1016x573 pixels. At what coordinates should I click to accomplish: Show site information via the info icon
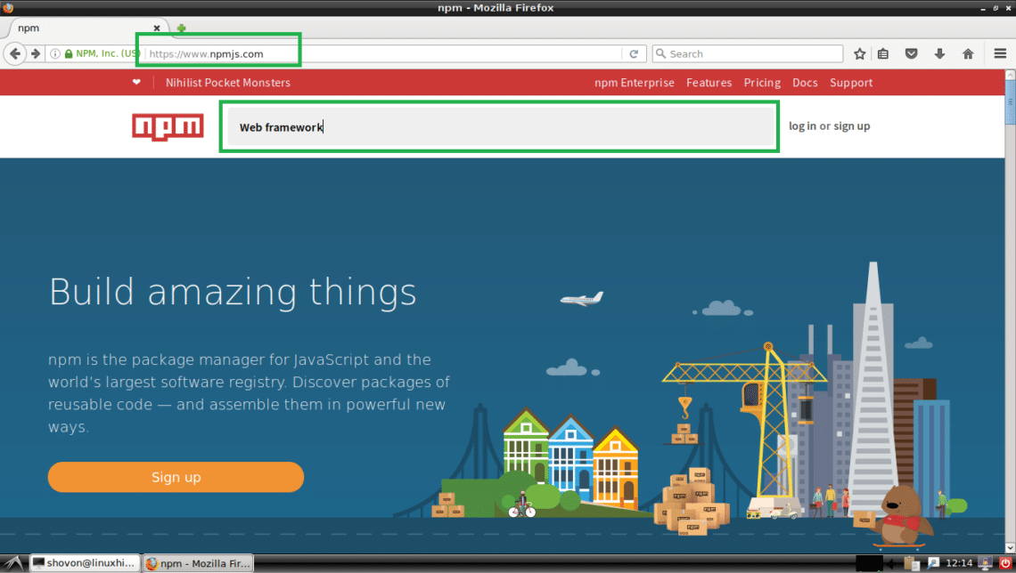tap(55, 53)
